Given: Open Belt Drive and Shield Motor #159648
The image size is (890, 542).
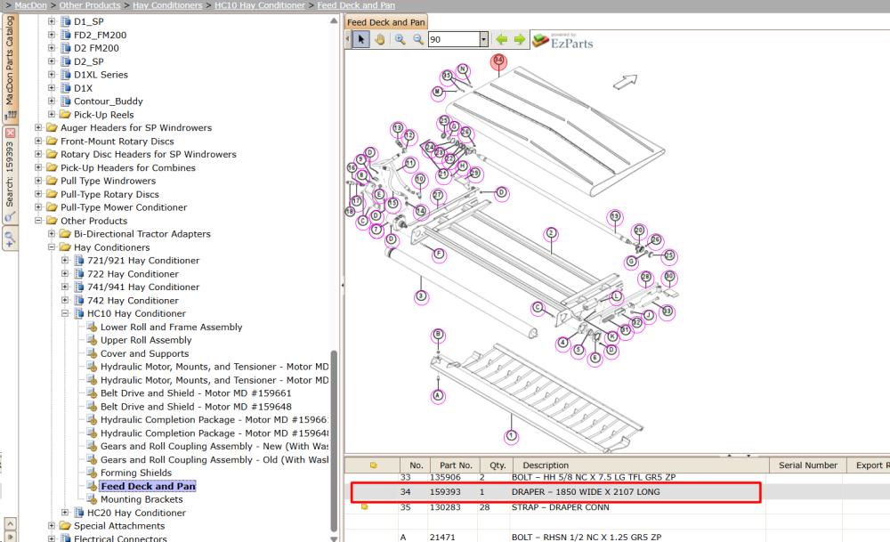Looking at the screenshot, I should coord(196,407).
